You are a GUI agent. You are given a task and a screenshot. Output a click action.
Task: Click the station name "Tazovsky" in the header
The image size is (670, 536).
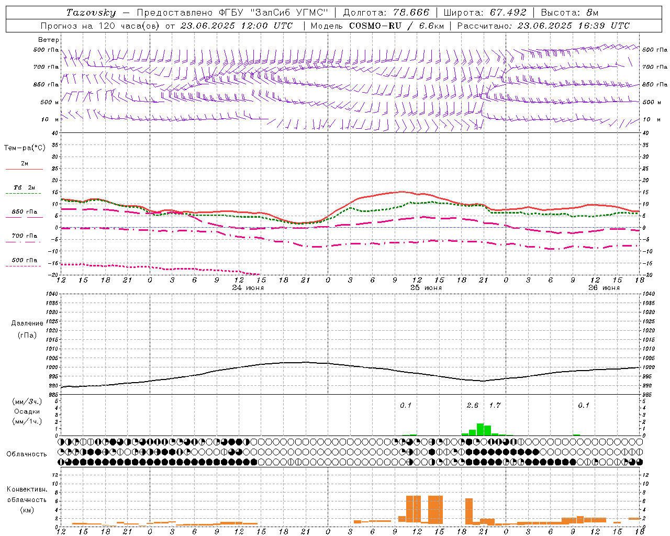coord(91,13)
